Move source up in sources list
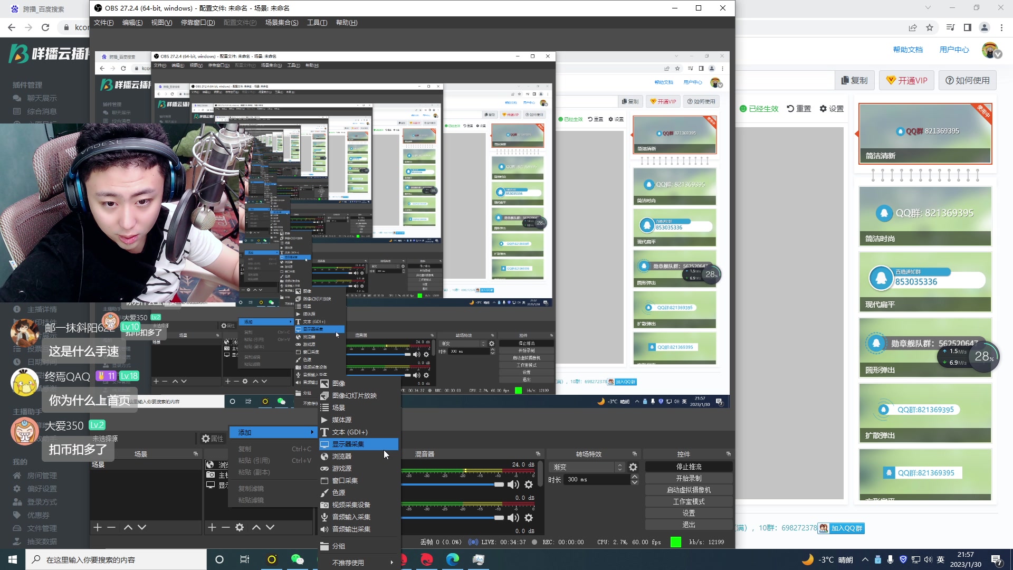 pos(256,527)
